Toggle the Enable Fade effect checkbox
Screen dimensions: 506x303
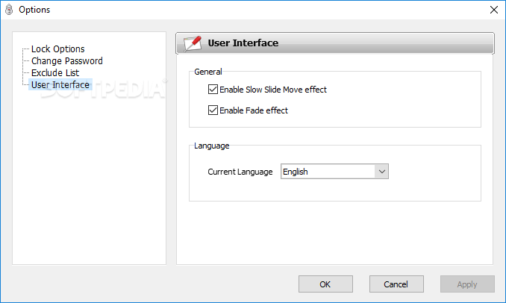[213, 110]
